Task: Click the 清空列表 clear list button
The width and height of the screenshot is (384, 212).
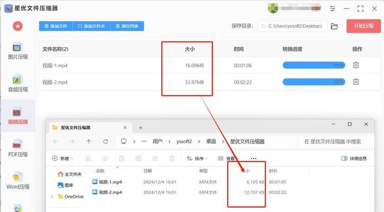Action: pyautogui.click(x=127, y=26)
